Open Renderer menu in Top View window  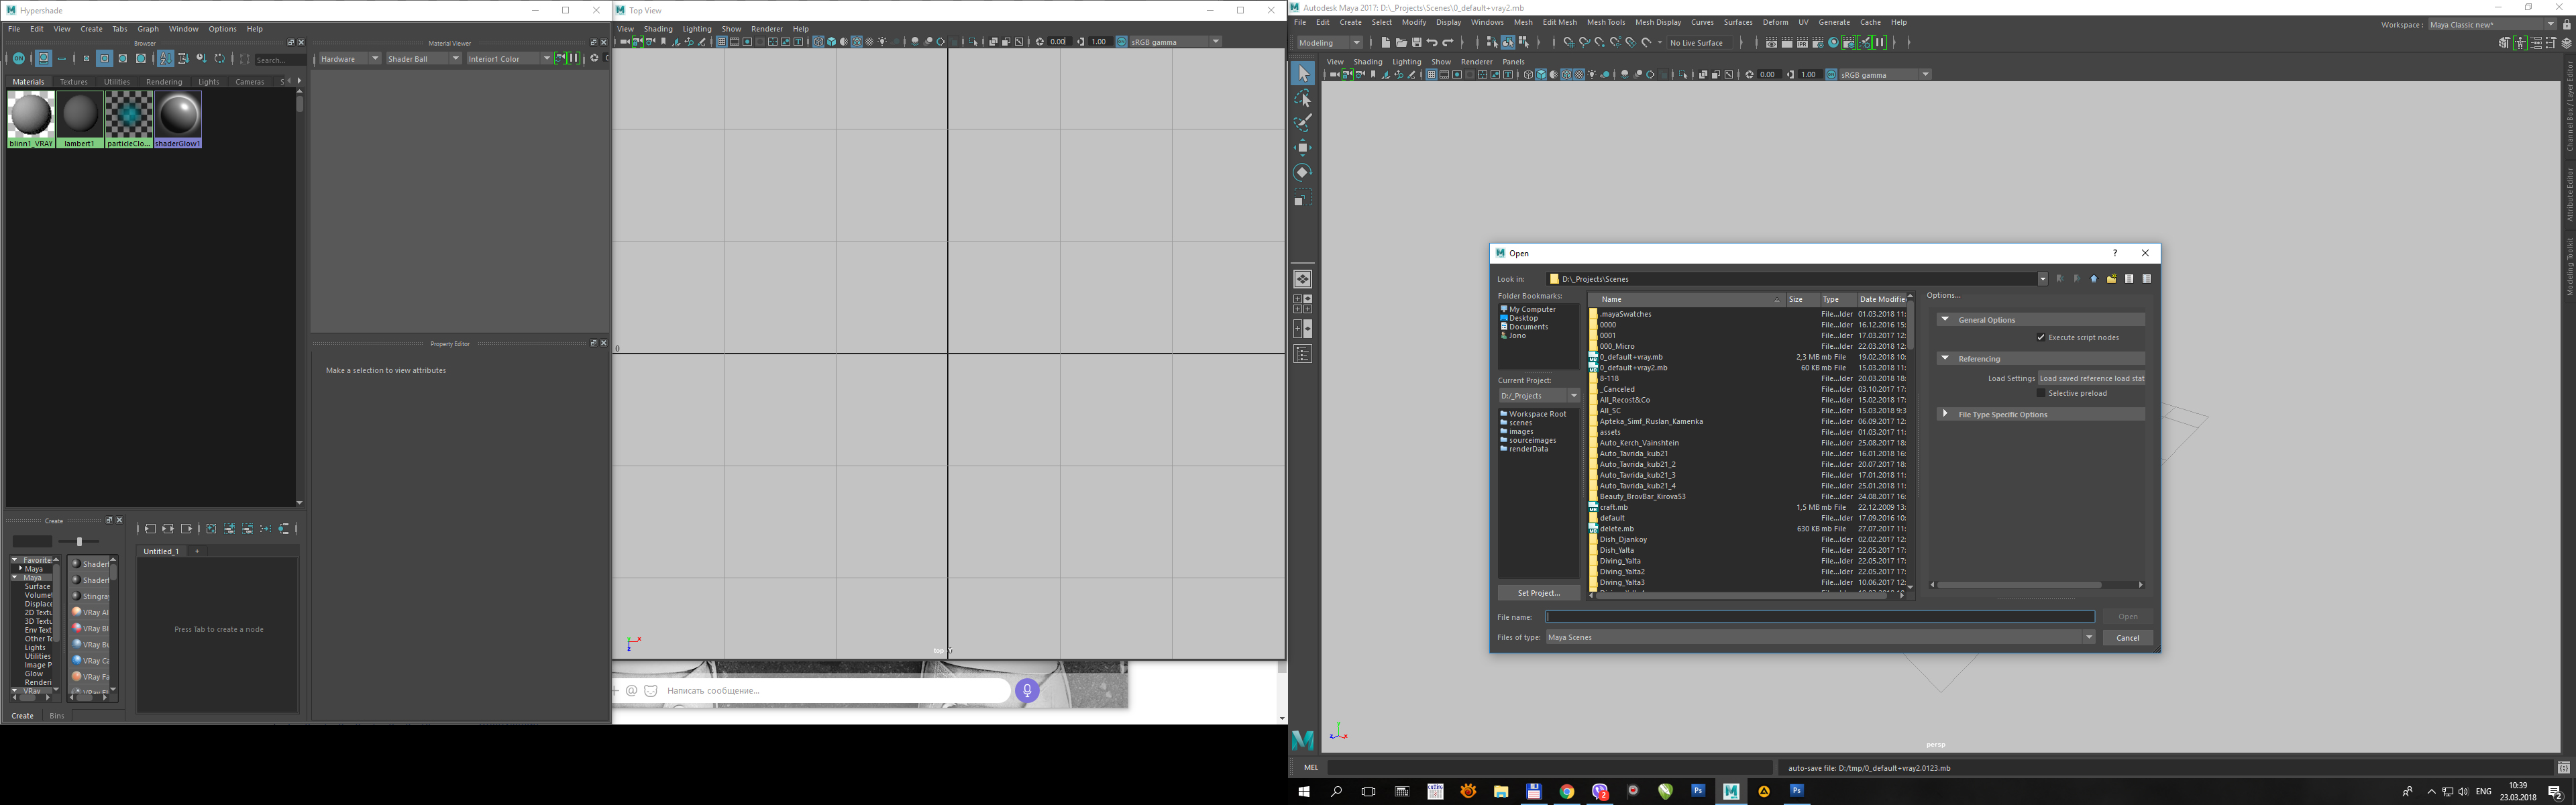click(767, 29)
